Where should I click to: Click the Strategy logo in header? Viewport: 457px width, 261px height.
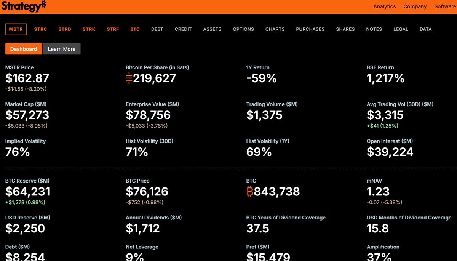pos(24,6)
